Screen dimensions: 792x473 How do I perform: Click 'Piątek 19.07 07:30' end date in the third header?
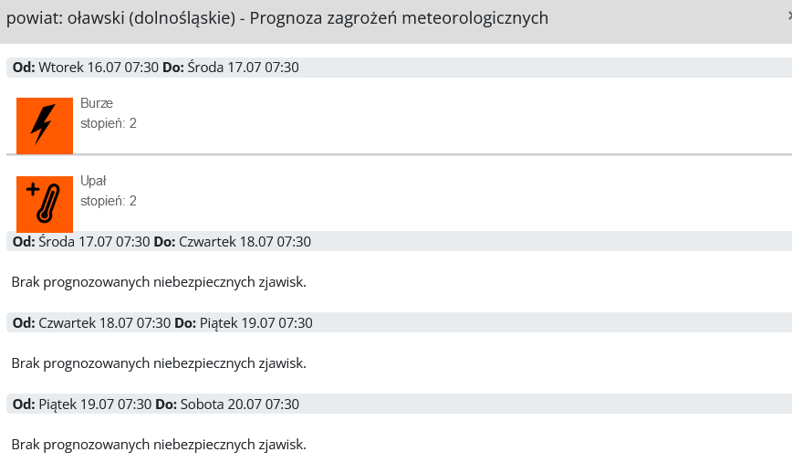click(x=256, y=323)
